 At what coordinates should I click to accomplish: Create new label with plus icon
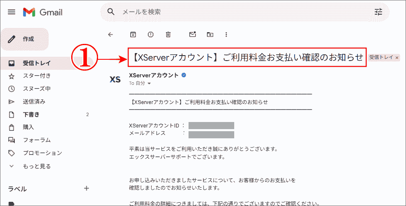[x=86, y=188]
